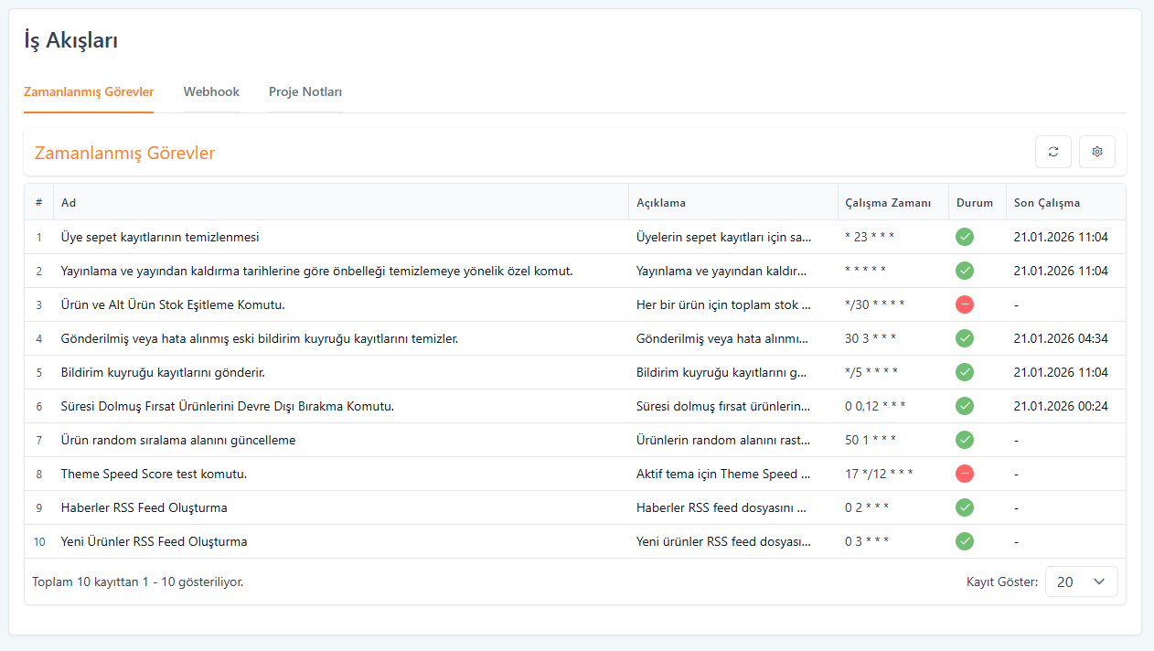Switch to the Proje Notları tab

click(x=305, y=92)
